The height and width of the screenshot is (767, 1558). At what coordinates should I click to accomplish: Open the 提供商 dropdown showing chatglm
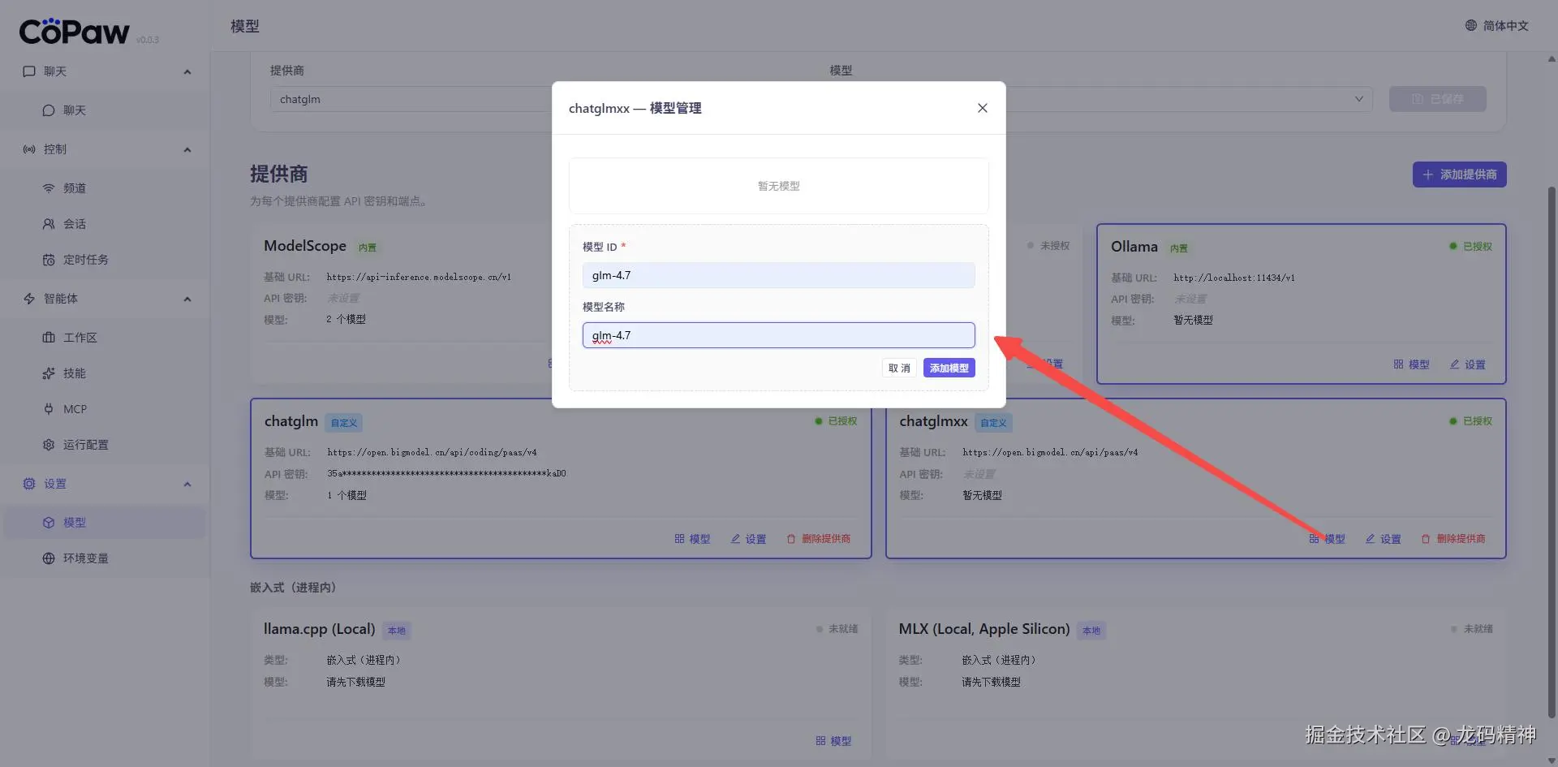pos(411,99)
